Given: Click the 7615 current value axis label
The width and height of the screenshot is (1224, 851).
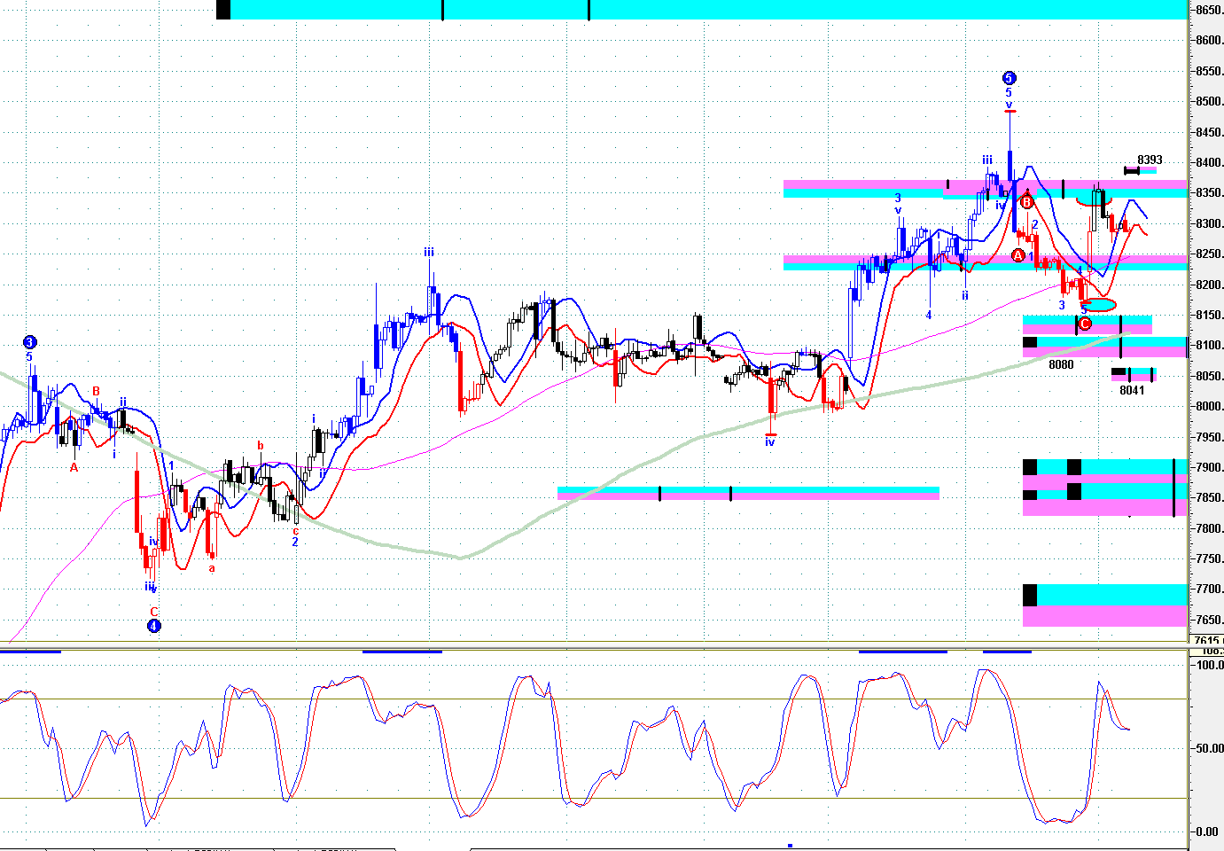Looking at the screenshot, I should pyautogui.click(x=1207, y=640).
